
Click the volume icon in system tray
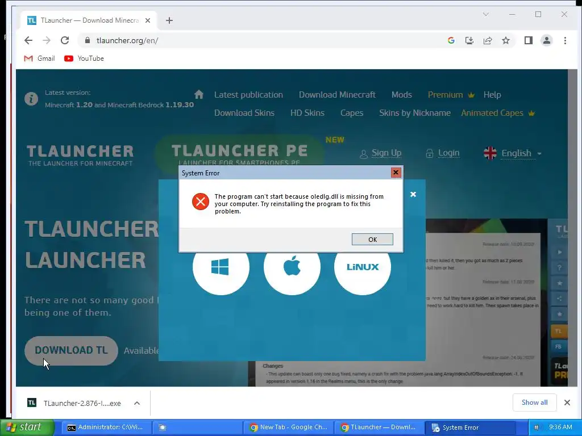537,427
